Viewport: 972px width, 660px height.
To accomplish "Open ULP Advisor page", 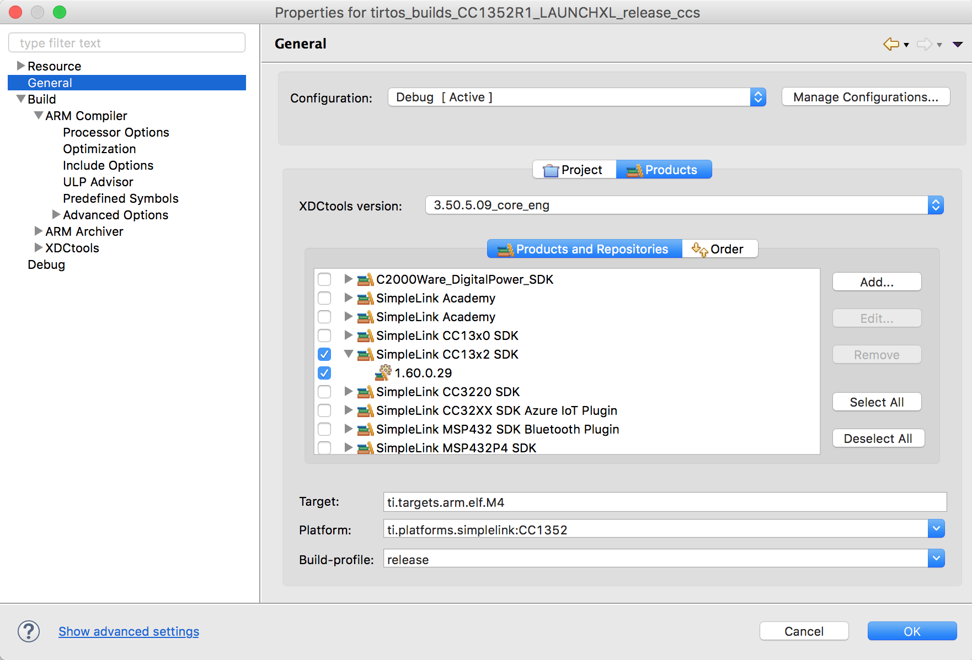I will point(98,182).
